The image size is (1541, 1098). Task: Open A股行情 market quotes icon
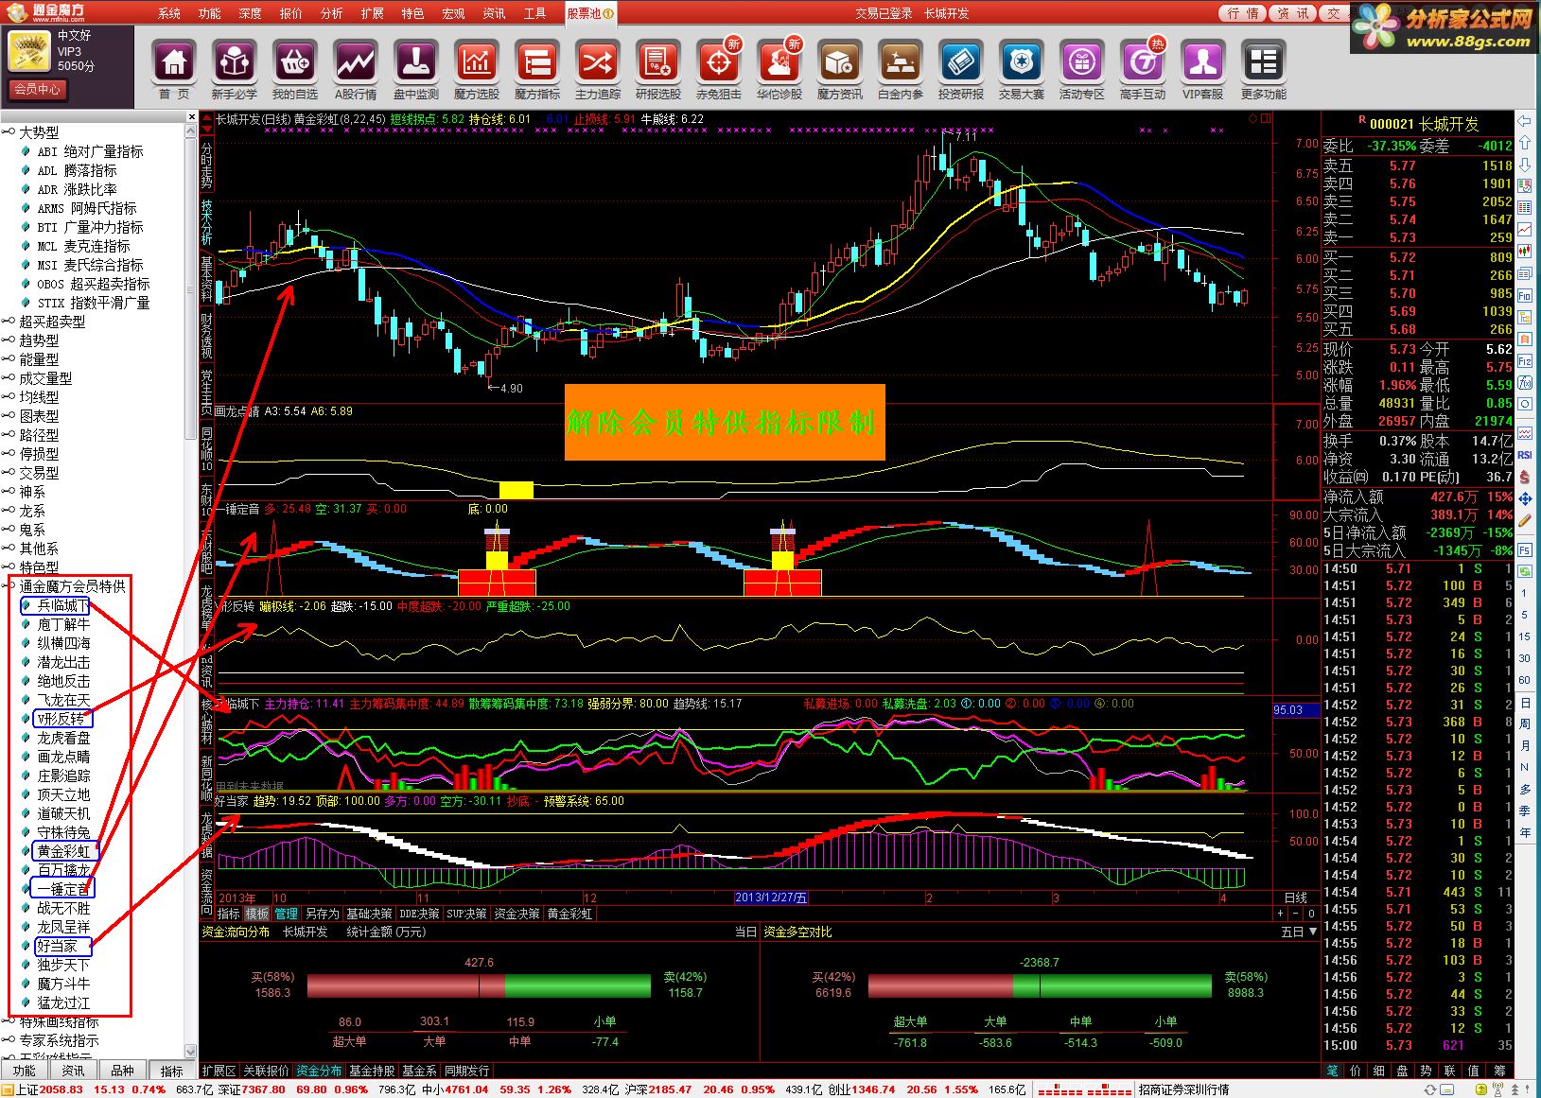coord(356,62)
